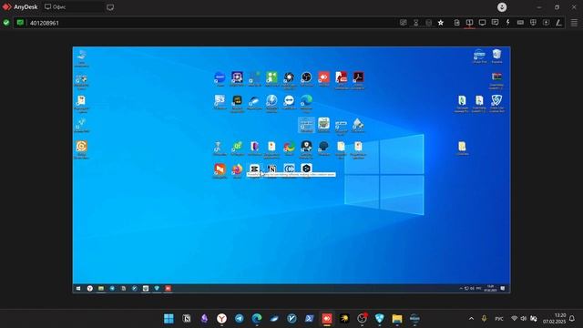Select the remote Microsoft Edge desktop icon
Viewport: 583px width, 328px height.
(x=306, y=103)
